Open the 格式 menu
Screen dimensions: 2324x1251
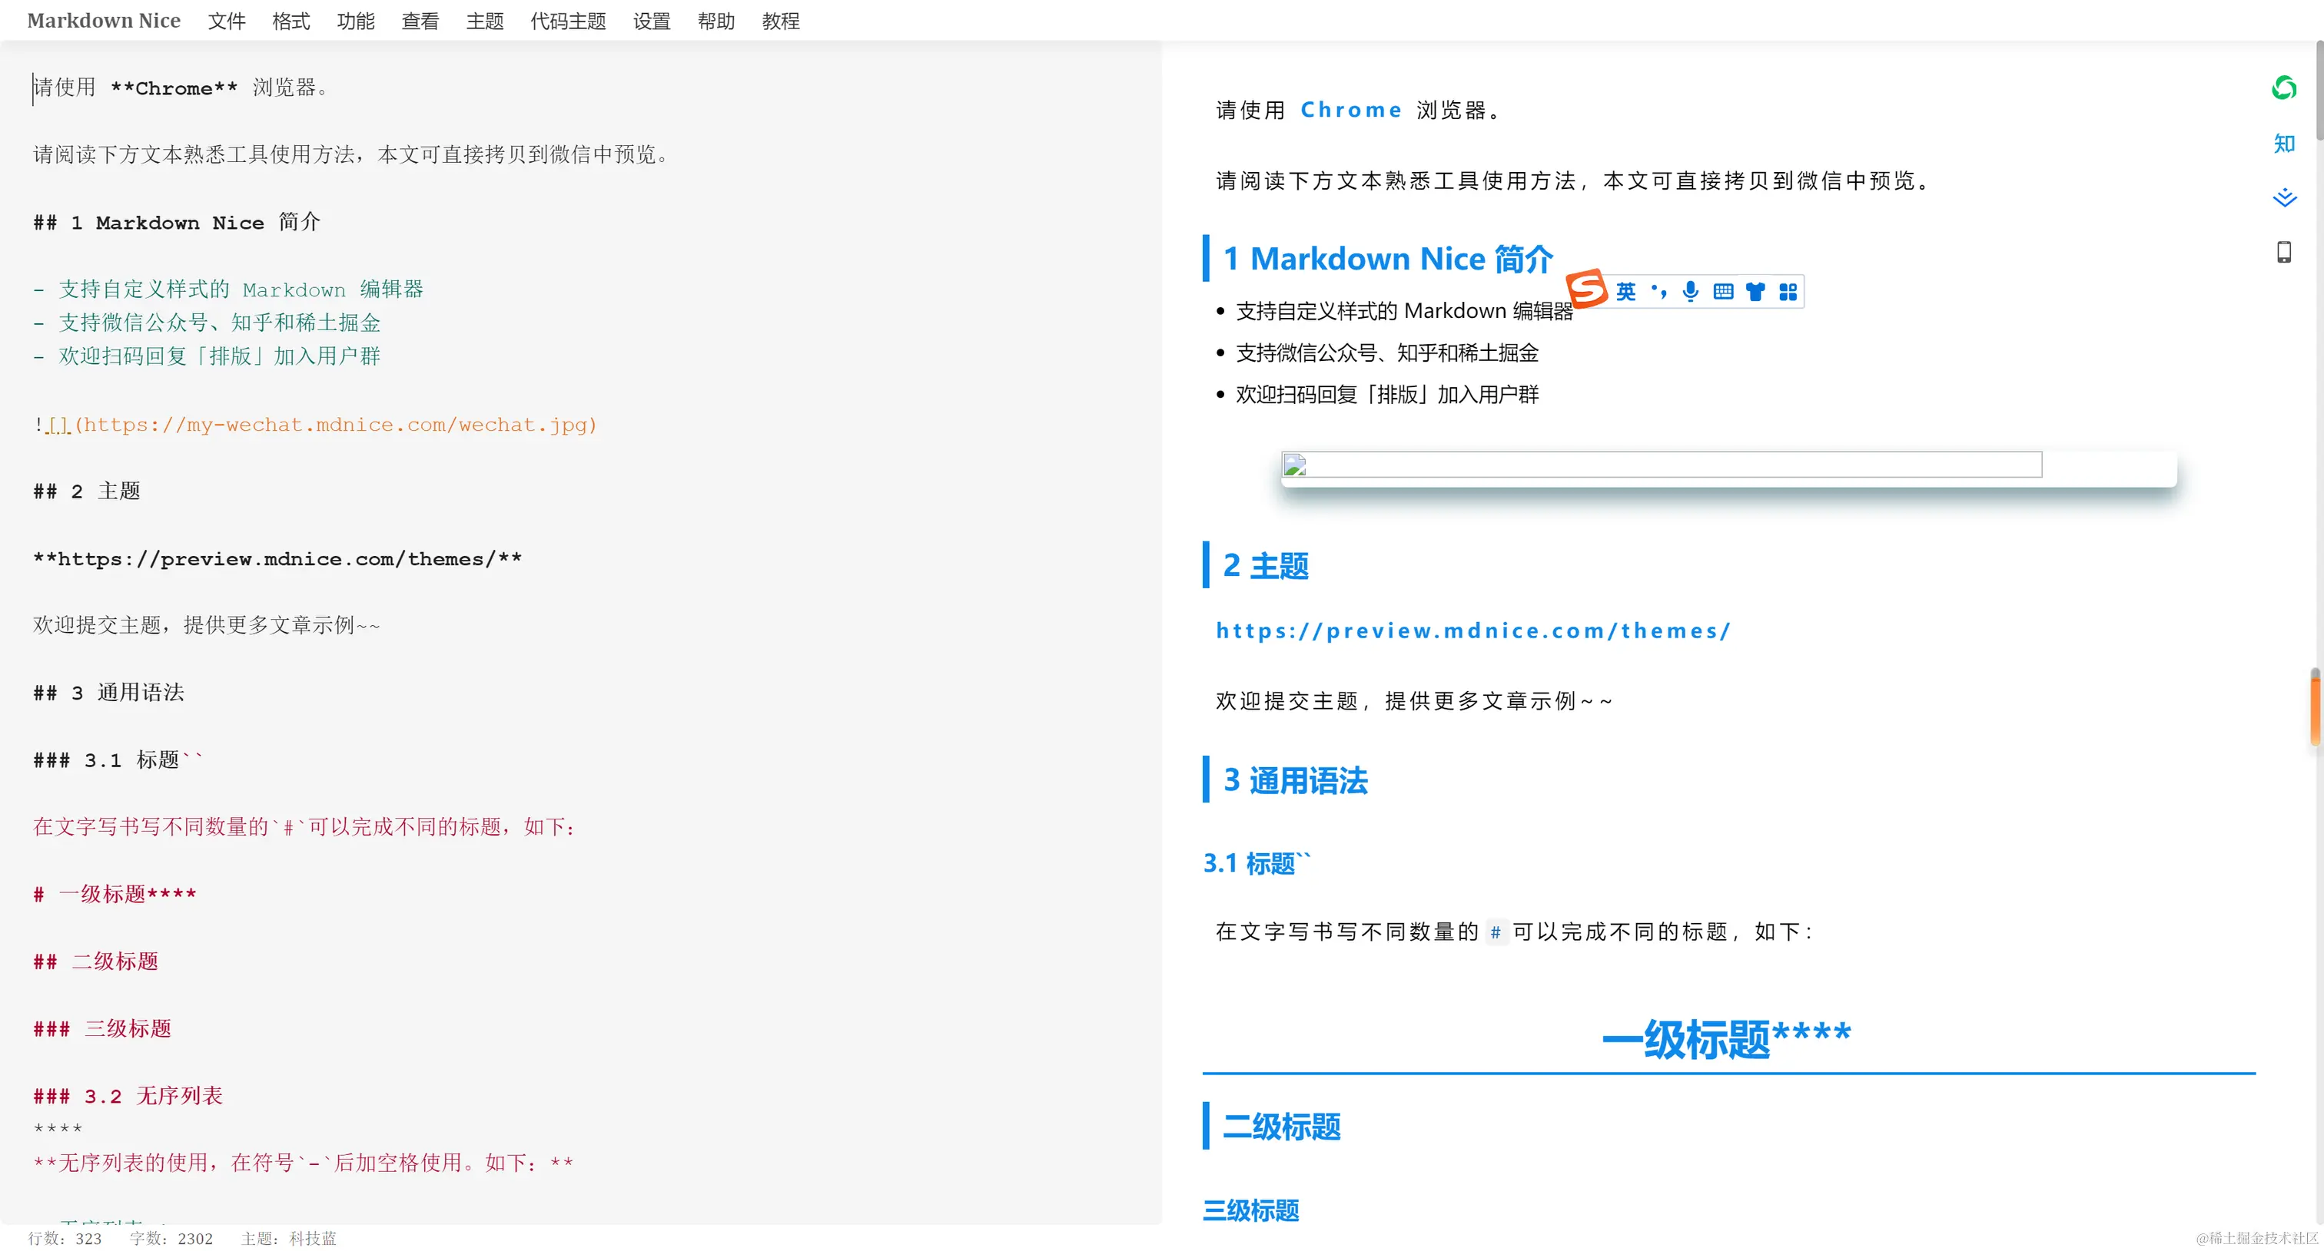290,21
